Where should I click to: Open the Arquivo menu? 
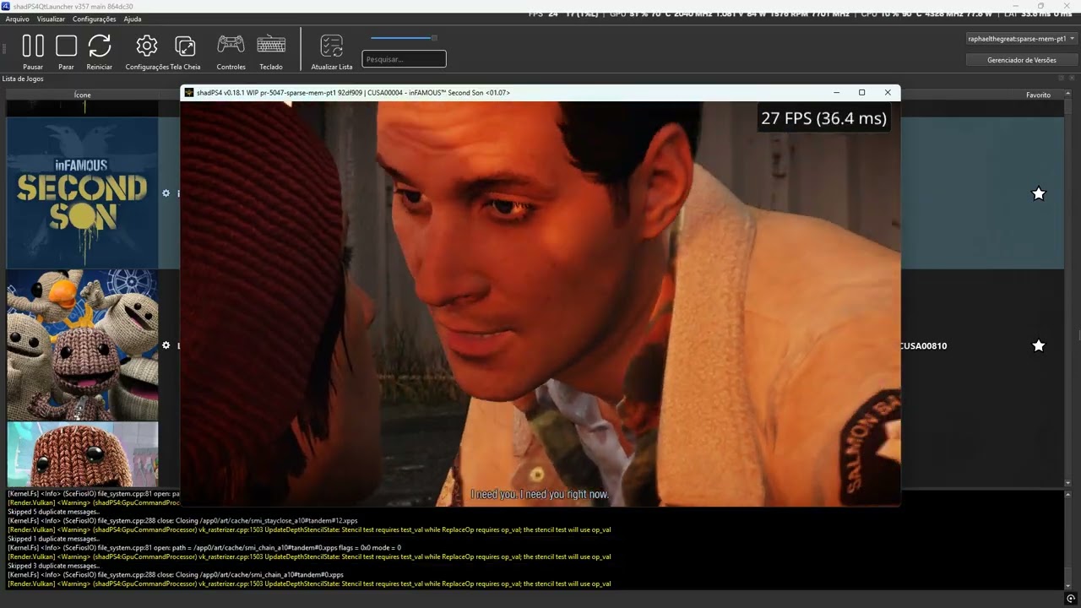tap(18, 19)
